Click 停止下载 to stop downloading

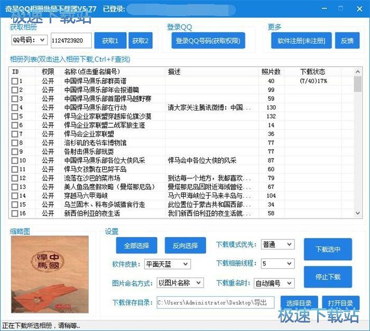328,277
